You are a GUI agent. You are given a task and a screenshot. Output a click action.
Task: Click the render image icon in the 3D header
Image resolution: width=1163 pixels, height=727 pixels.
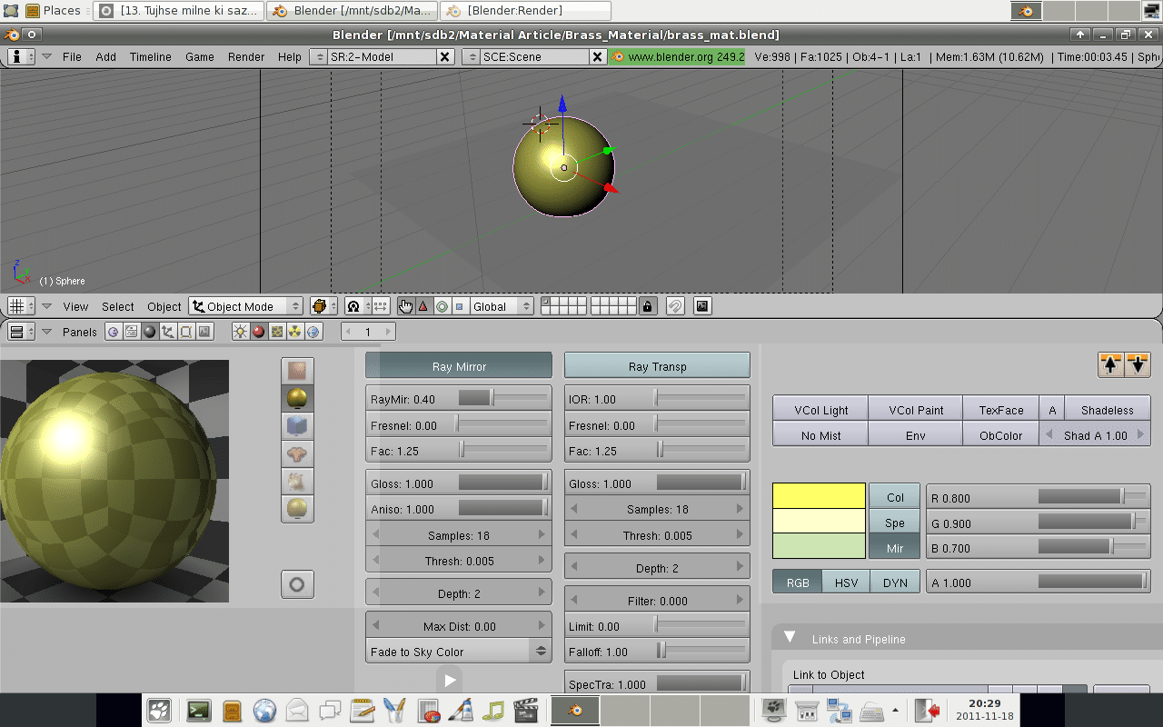[702, 306]
